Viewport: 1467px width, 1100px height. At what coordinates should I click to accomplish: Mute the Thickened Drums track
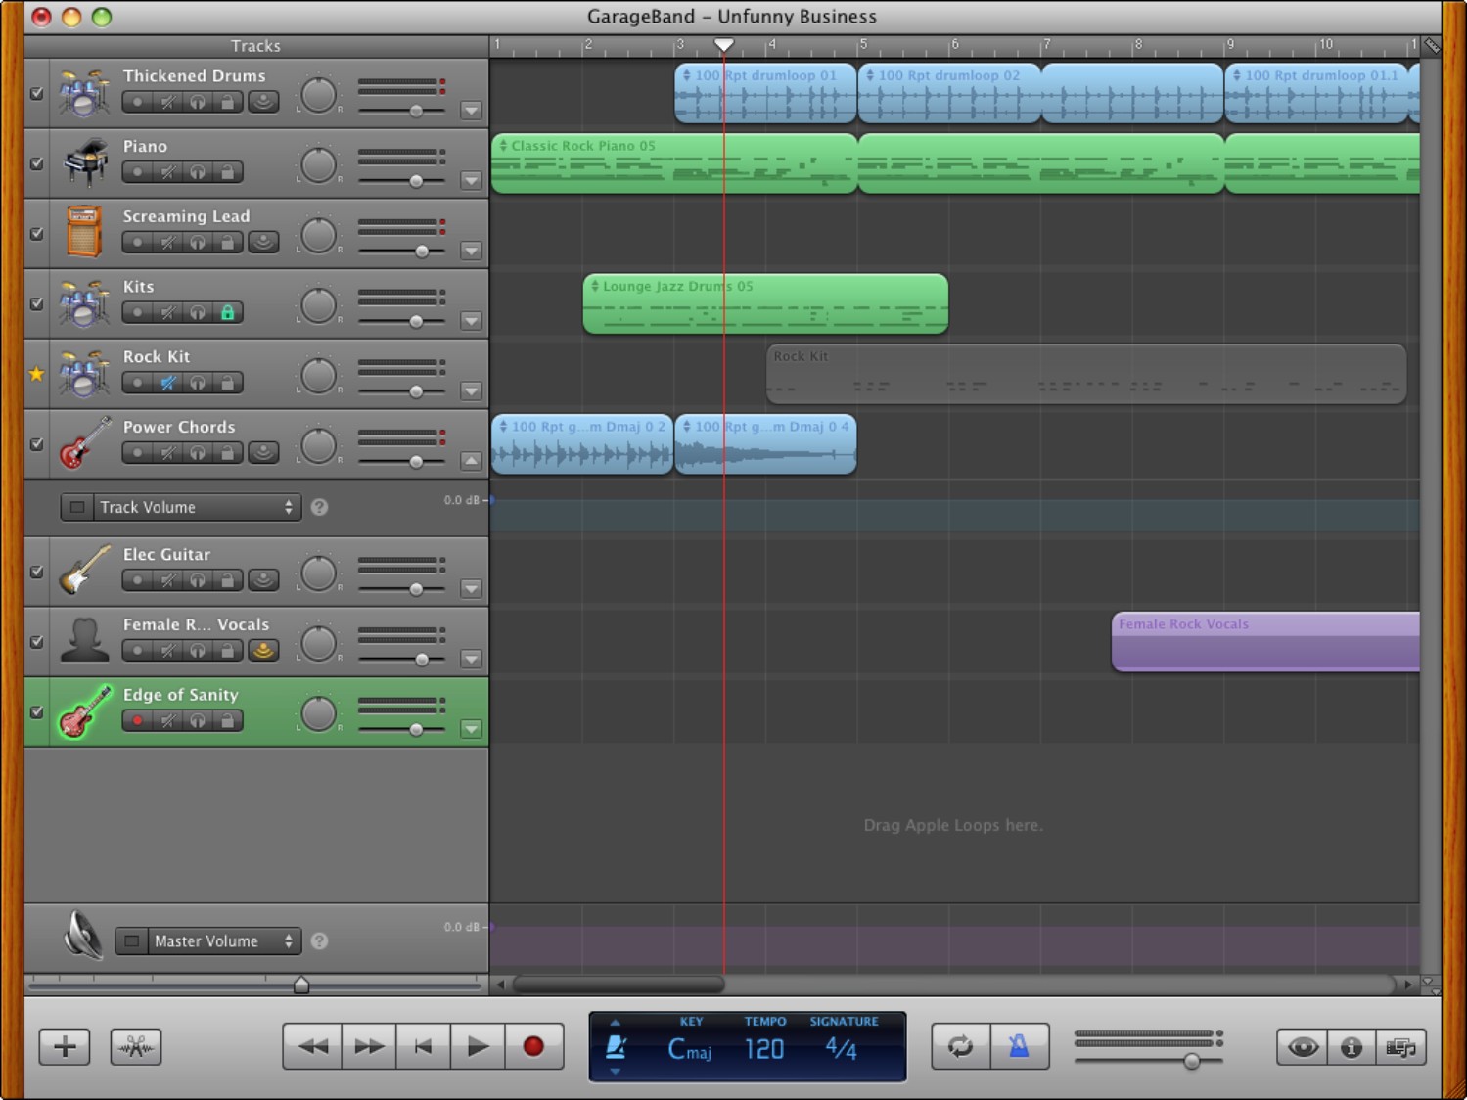click(x=168, y=102)
